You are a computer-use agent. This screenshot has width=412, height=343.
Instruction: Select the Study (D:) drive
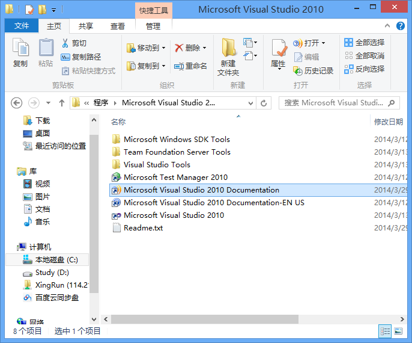[46, 273]
